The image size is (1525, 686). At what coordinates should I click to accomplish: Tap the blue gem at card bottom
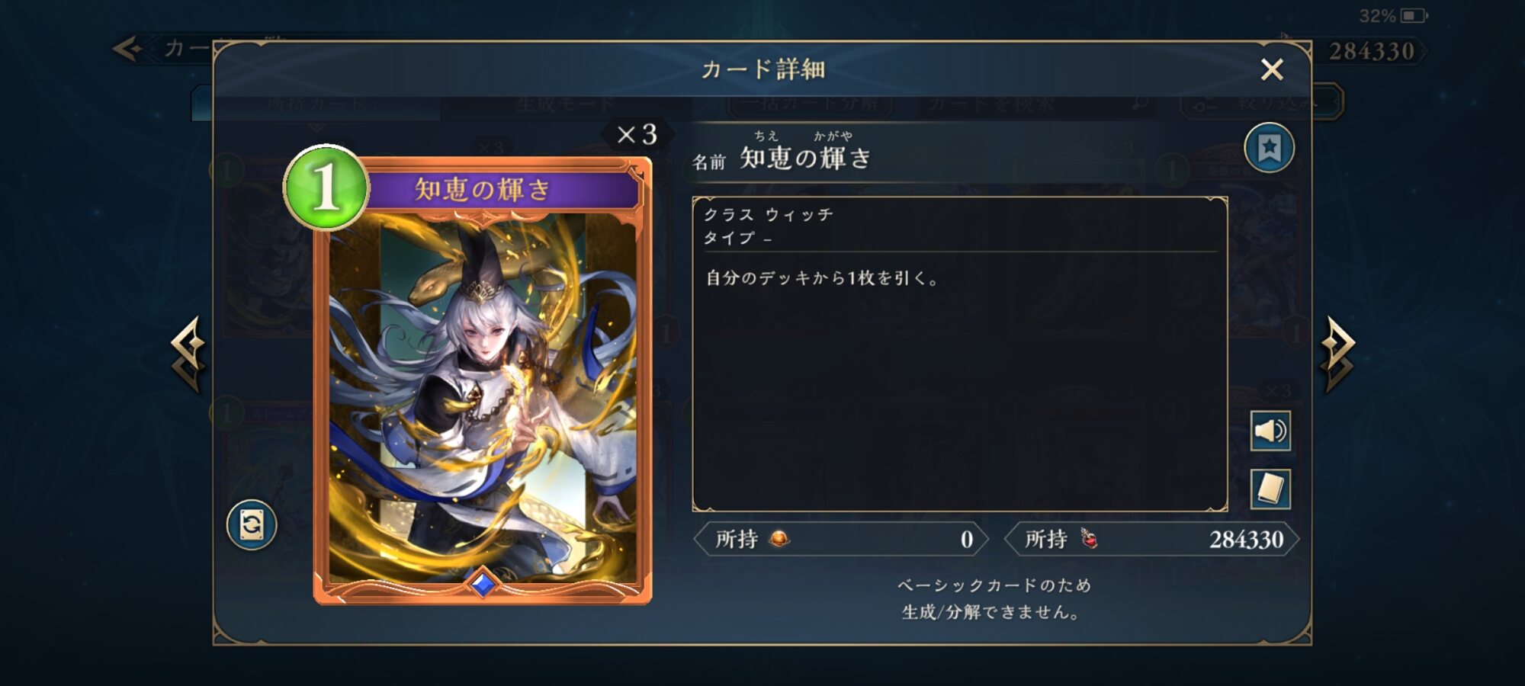tap(483, 585)
